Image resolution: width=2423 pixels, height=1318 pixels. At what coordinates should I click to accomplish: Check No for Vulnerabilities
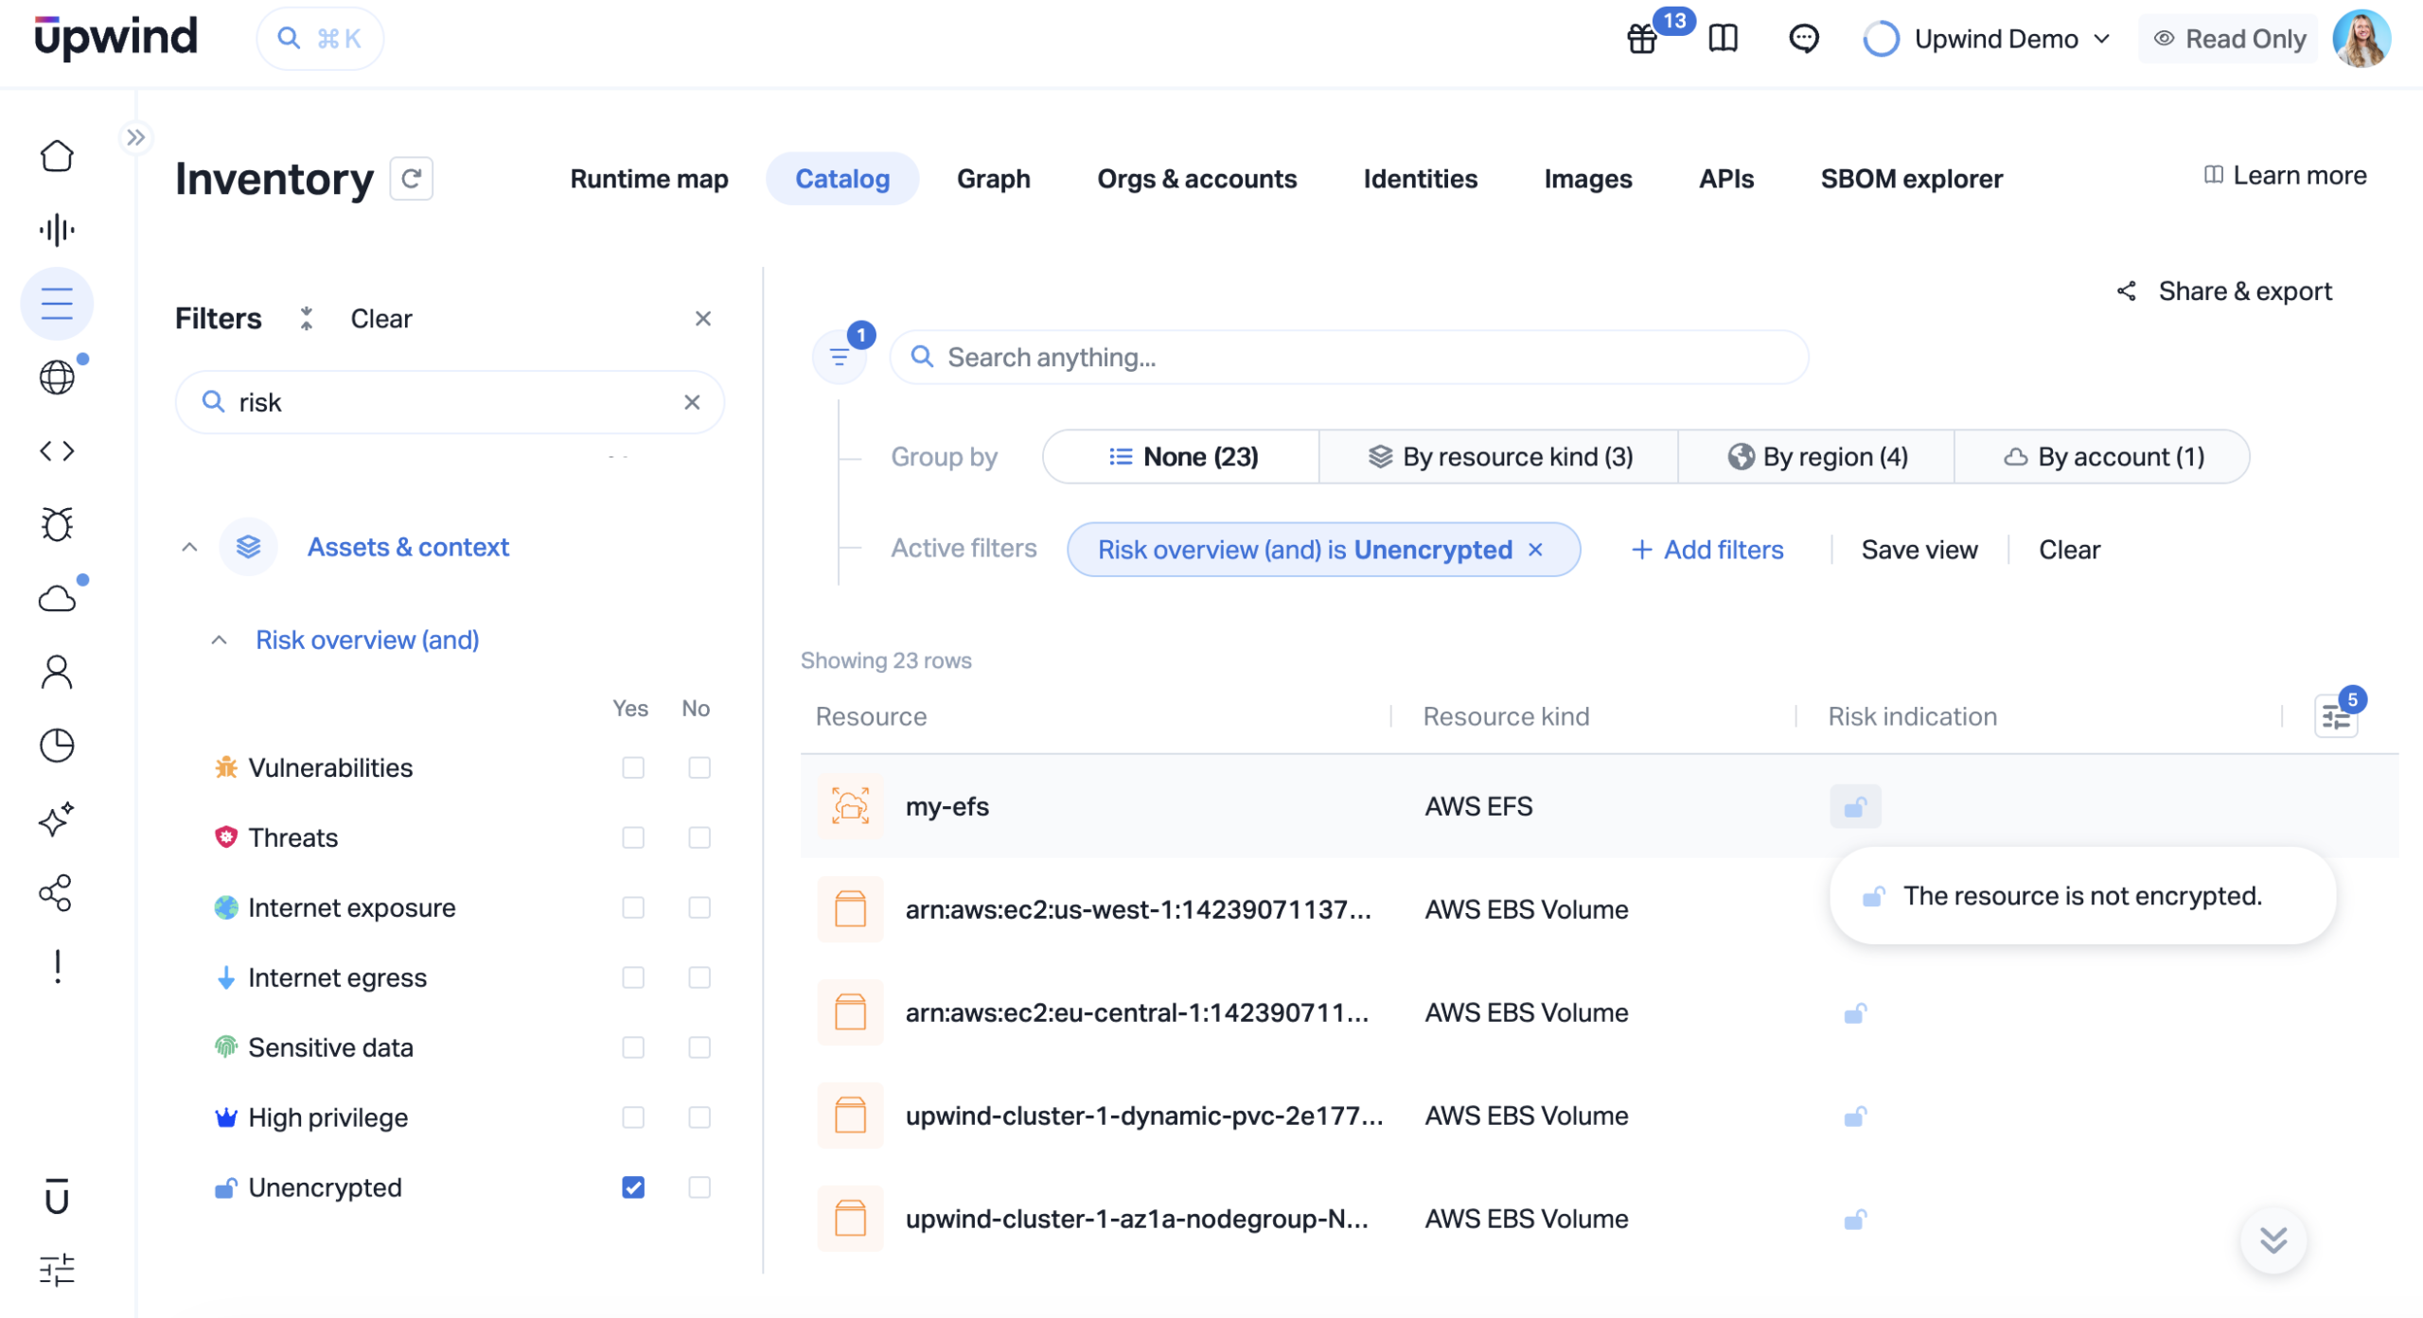point(699,767)
